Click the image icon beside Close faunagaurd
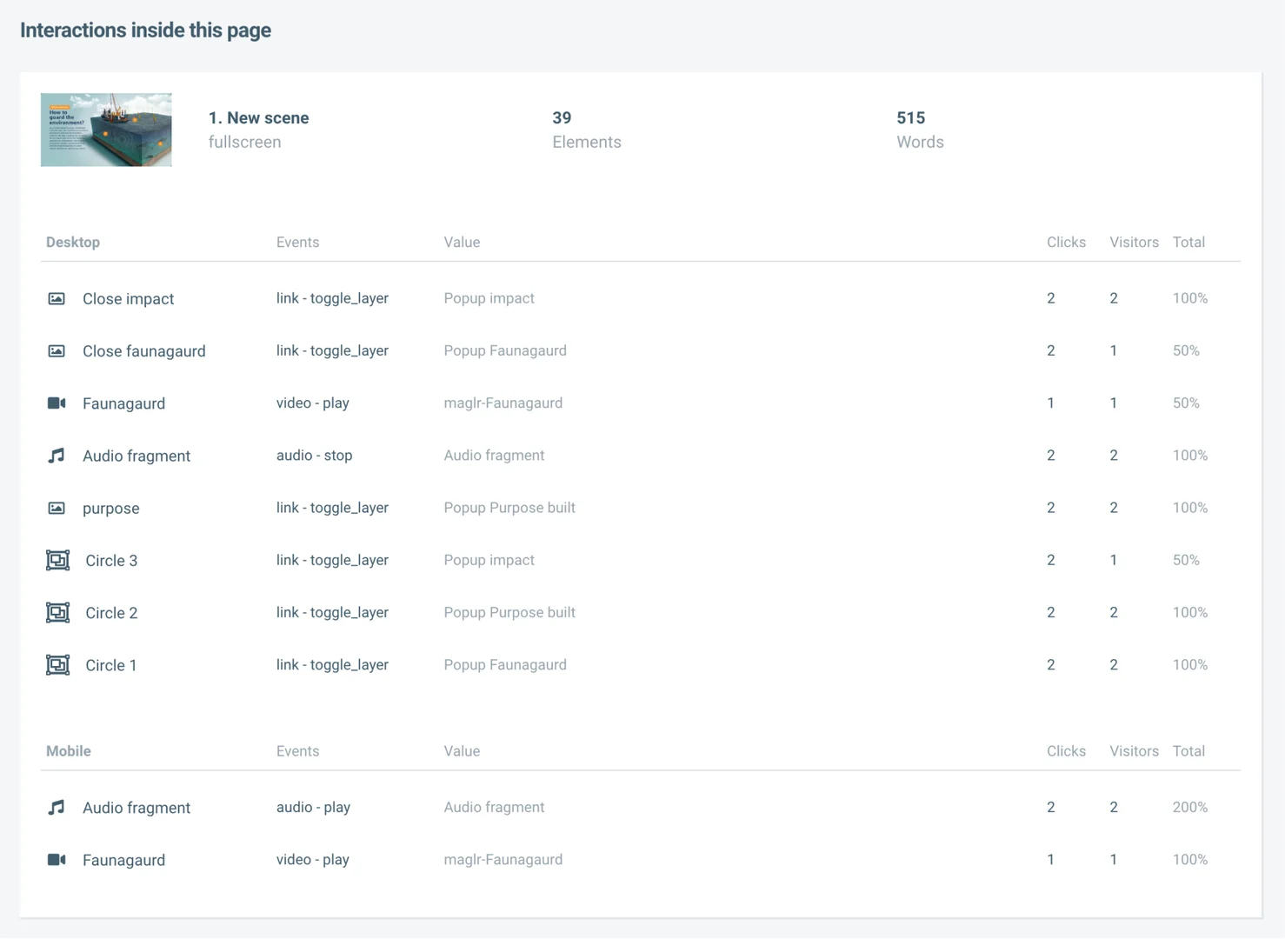 57,351
